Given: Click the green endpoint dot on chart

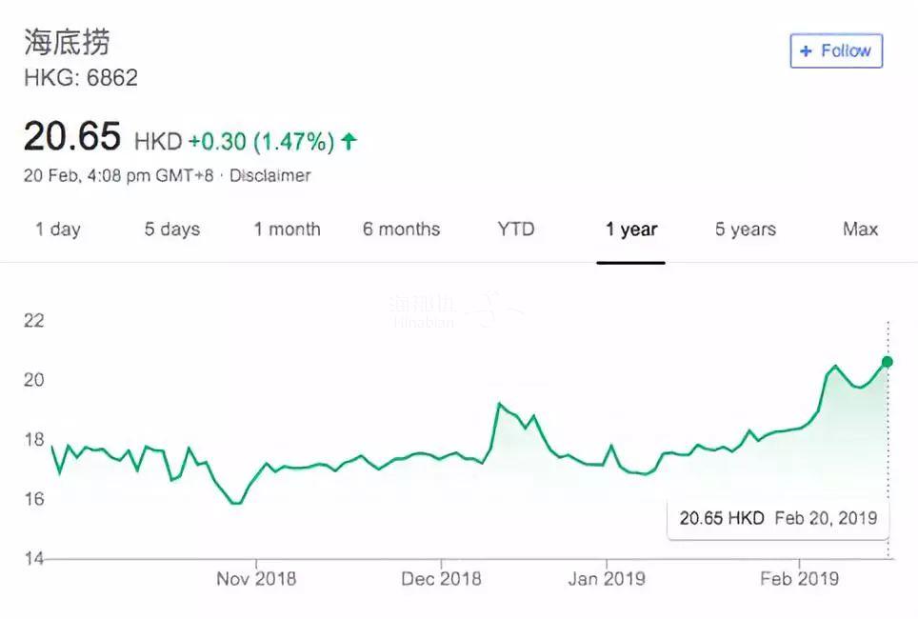Looking at the screenshot, I should pos(888,361).
